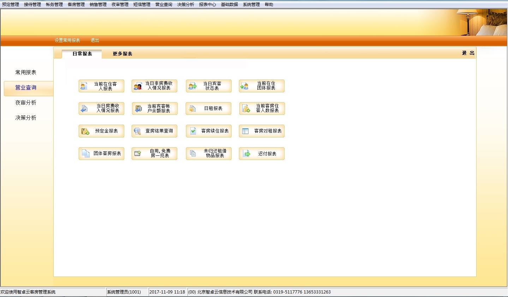
Task: Select 夜审分析 in the left sidebar
Action: tap(26, 103)
